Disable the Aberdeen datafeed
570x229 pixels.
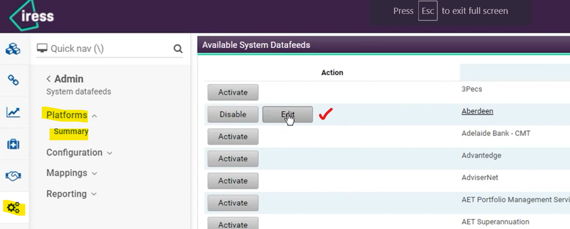coord(233,114)
